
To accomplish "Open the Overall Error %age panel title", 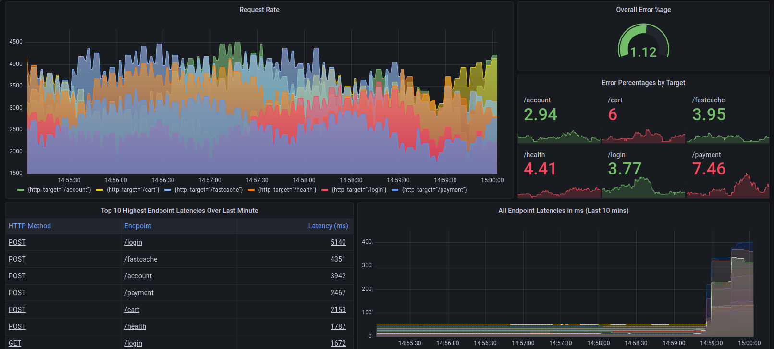I will (643, 10).
